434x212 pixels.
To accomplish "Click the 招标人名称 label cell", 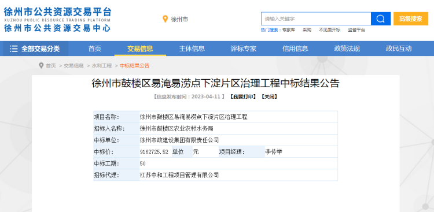I will [x=116, y=128].
